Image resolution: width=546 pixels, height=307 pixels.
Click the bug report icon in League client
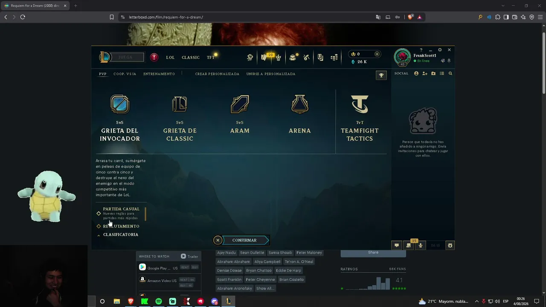(x=450, y=245)
